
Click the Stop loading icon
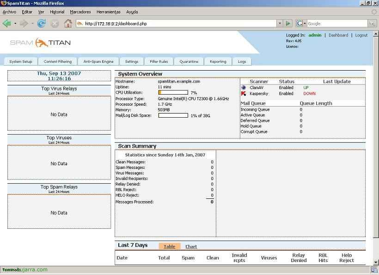(x=55, y=24)
